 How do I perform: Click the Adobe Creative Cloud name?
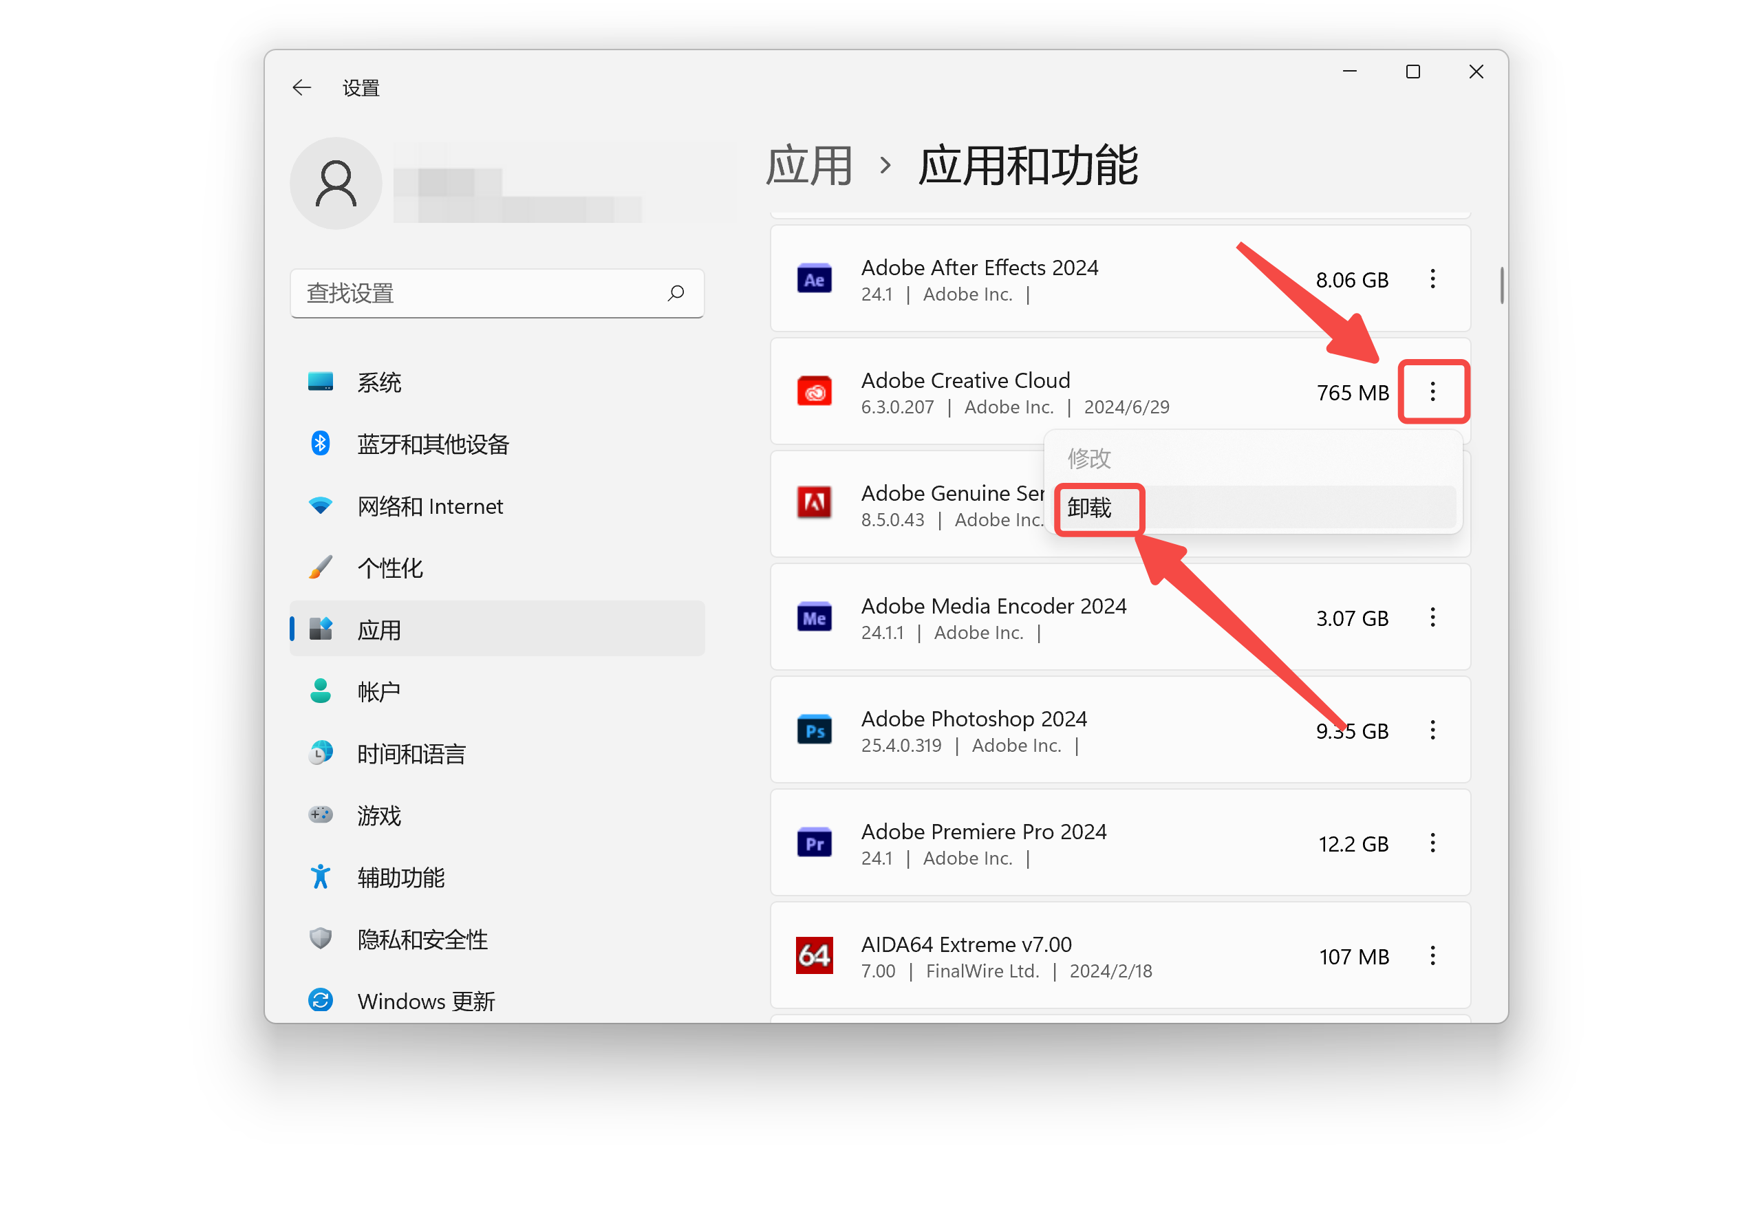point(965,380)
